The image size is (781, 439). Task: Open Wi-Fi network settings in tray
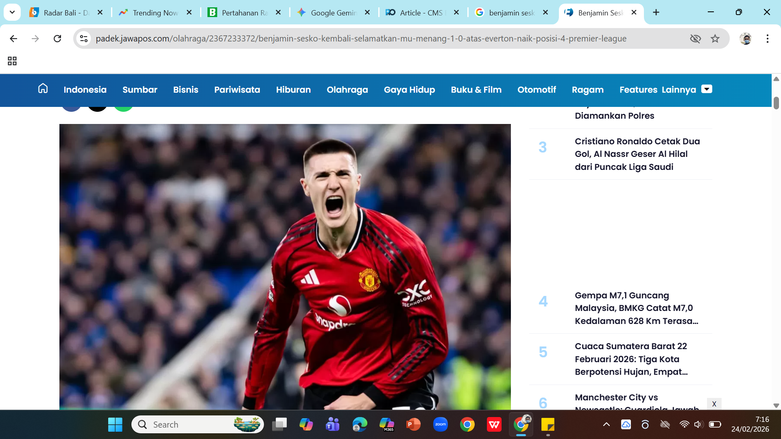(x=684, y=425)
